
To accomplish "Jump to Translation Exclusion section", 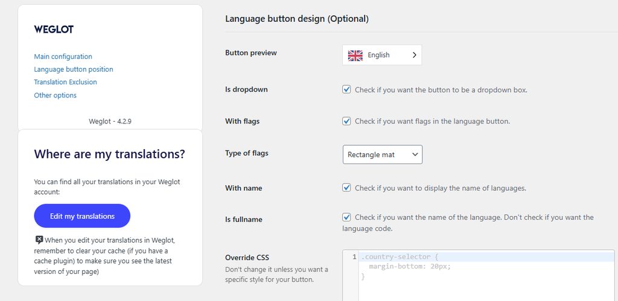I will tap(65, 82).
